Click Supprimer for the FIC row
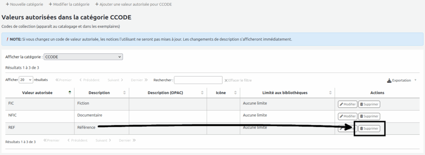The height and width of the screenshot is (155, 425). [369, 104]
